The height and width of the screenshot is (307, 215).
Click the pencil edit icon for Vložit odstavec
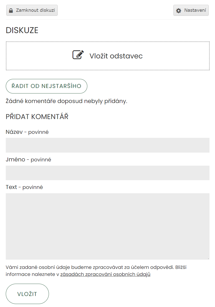[78, 55]
